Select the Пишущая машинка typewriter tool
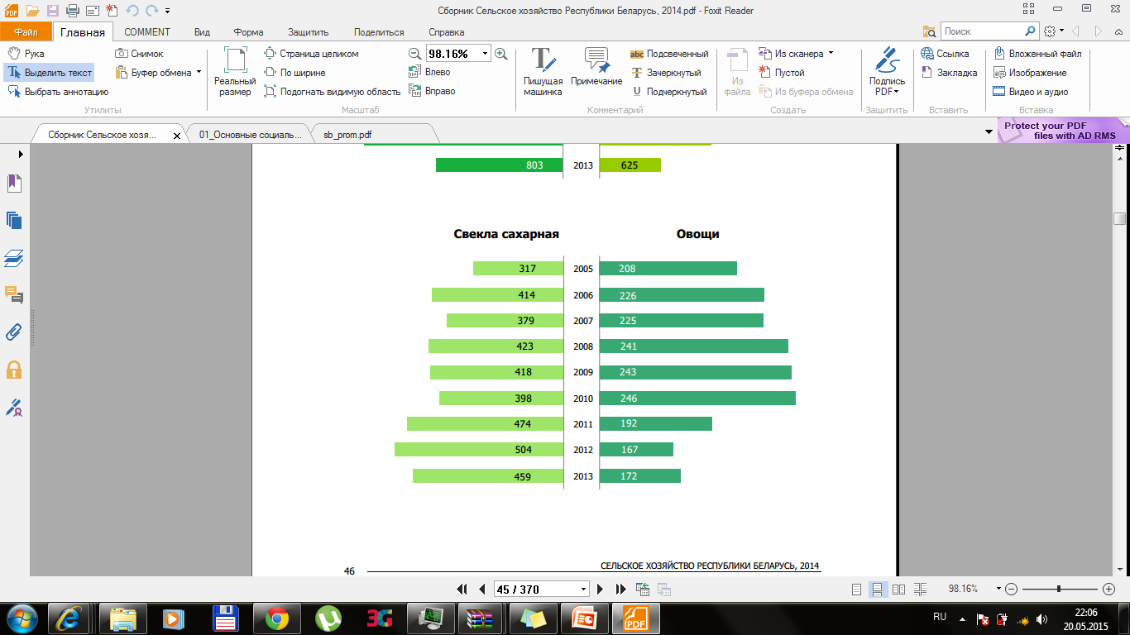This screenshot has width=1130, height=635. 543,72
